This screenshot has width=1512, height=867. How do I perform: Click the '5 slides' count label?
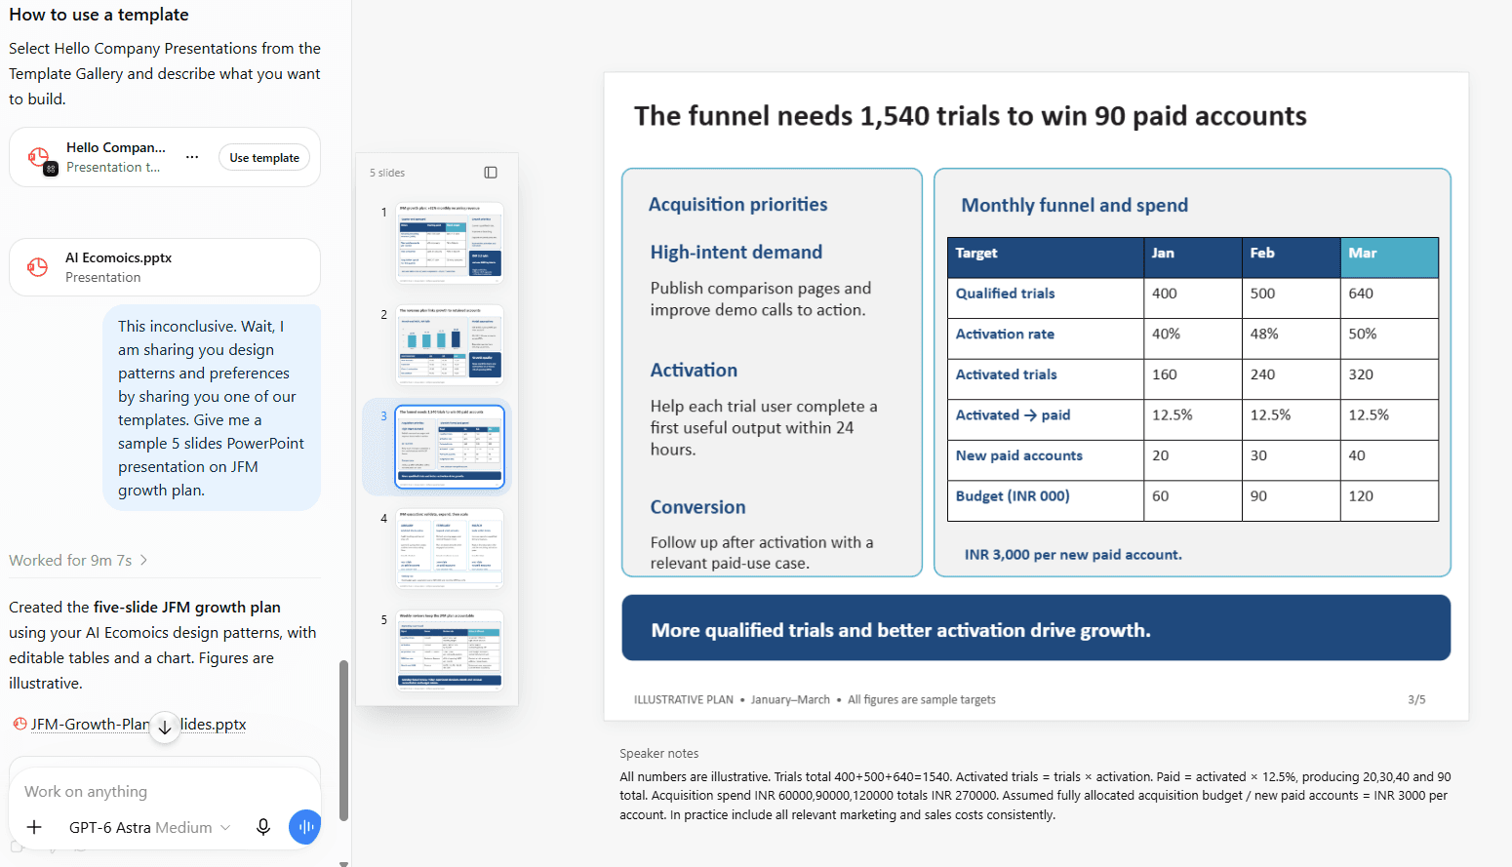click(x=387, y=173)
